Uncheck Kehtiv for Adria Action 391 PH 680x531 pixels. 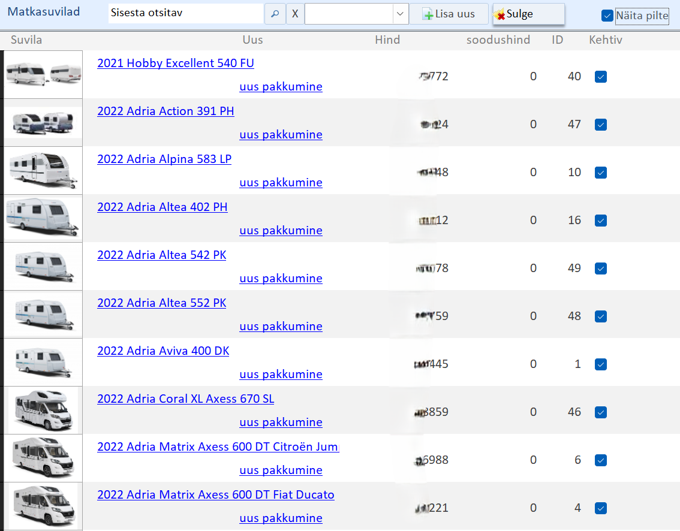point(601,125)
